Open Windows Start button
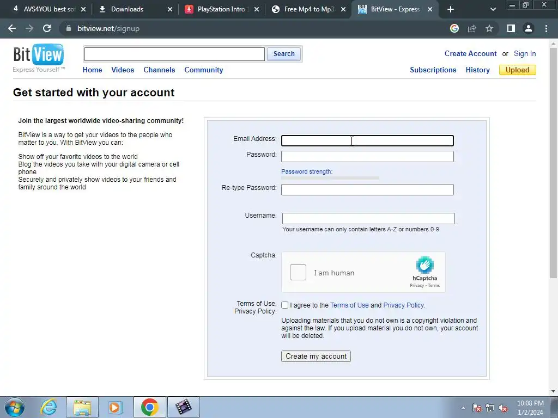The image size is (558, 418). (15, 407)
